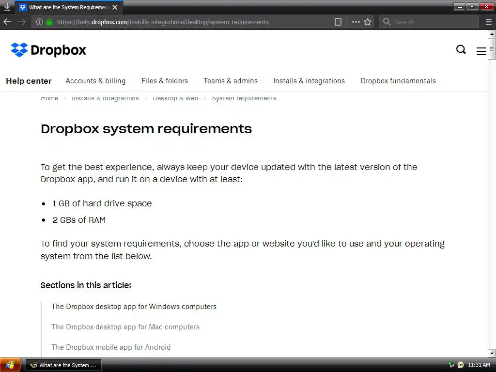Open Dropbox fundamentals menu
496x372 pixels.
(x=398, y=81)
